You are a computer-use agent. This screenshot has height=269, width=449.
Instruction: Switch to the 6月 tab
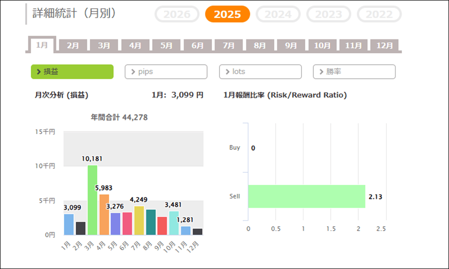tap(198, 45)
